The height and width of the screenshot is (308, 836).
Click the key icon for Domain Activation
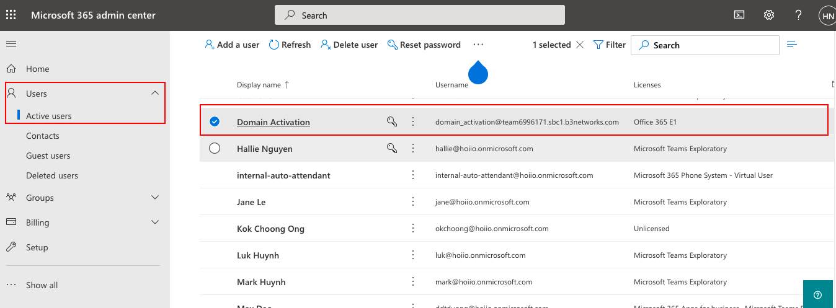392,122
